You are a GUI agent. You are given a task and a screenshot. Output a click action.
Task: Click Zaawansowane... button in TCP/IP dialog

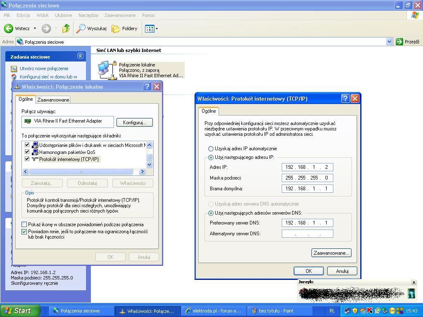coord(331,253)
